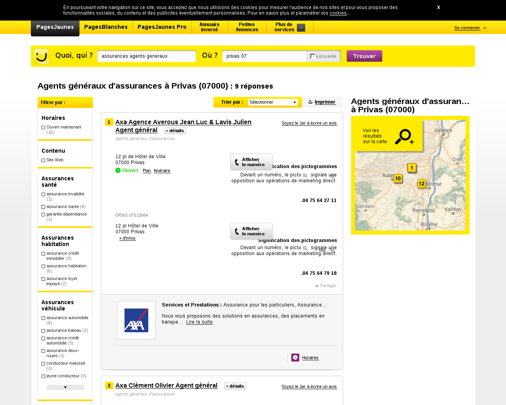Click the 'Où ?' location field

click(264, 56)
